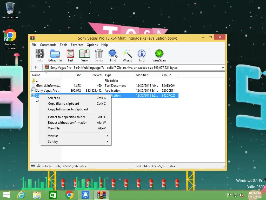The image size is (266, 200).
Task: Launch Internet Explorer from taskbar
Action: pos(21,195)
